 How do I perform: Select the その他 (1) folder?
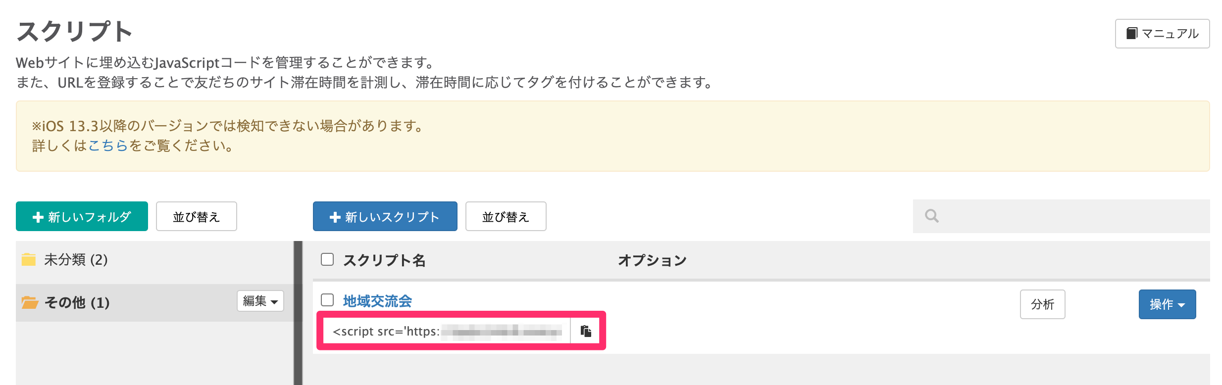pos(77,302)
